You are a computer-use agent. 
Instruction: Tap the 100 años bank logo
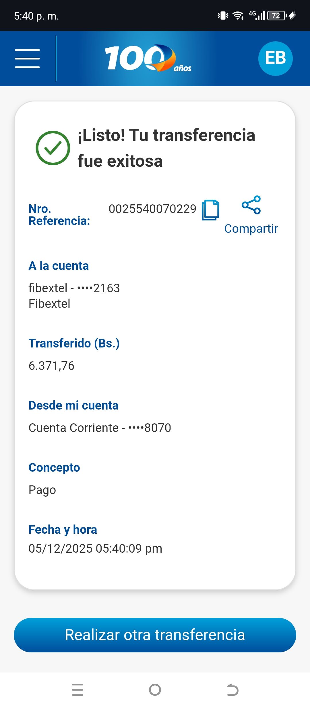(x=148, y=59)
